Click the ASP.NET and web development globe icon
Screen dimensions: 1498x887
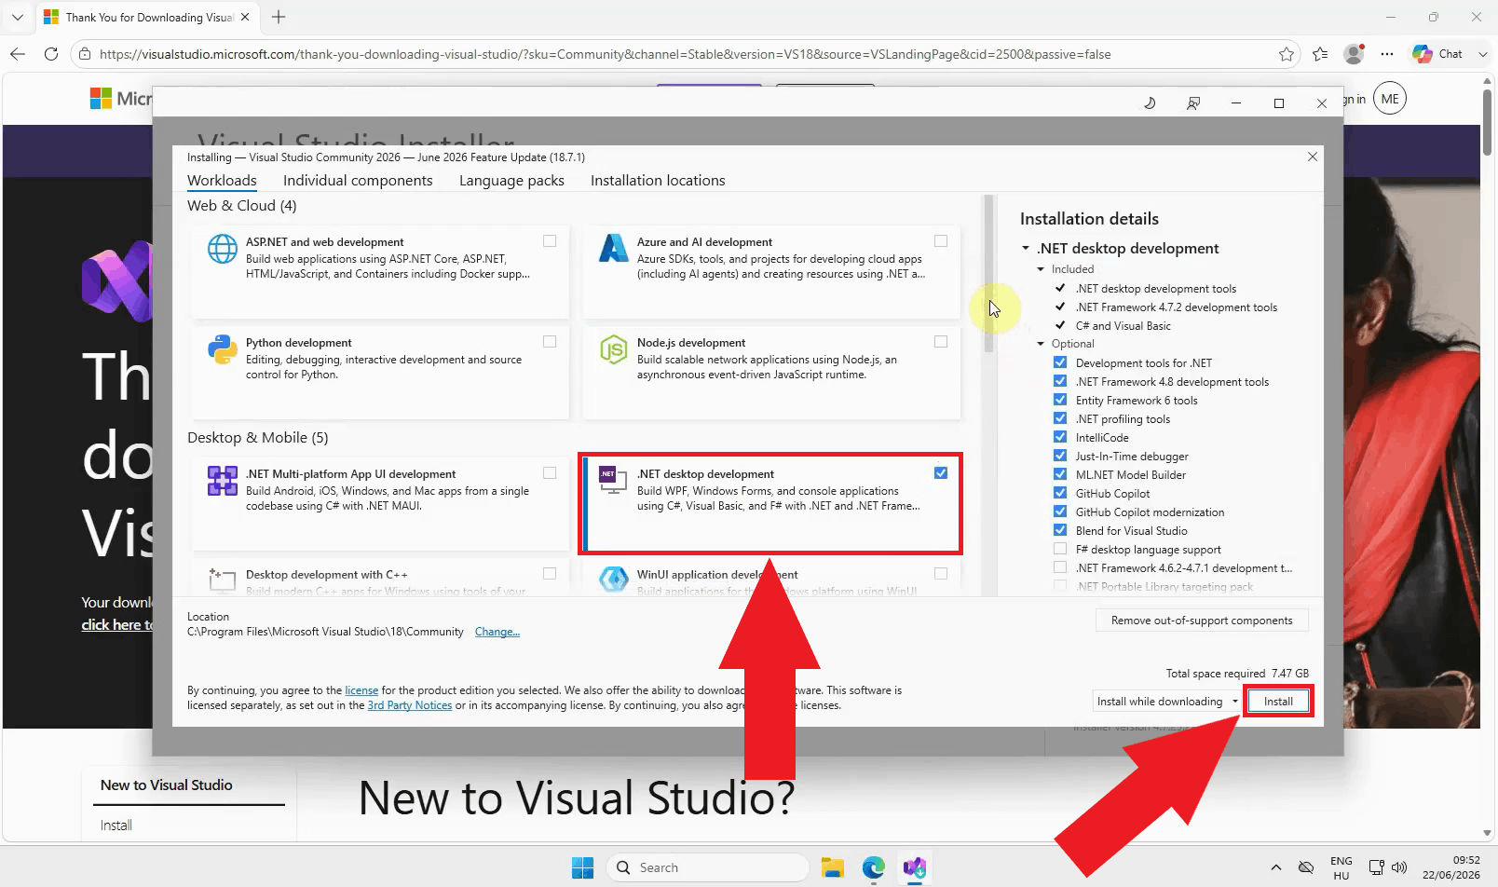click(222, 249)
